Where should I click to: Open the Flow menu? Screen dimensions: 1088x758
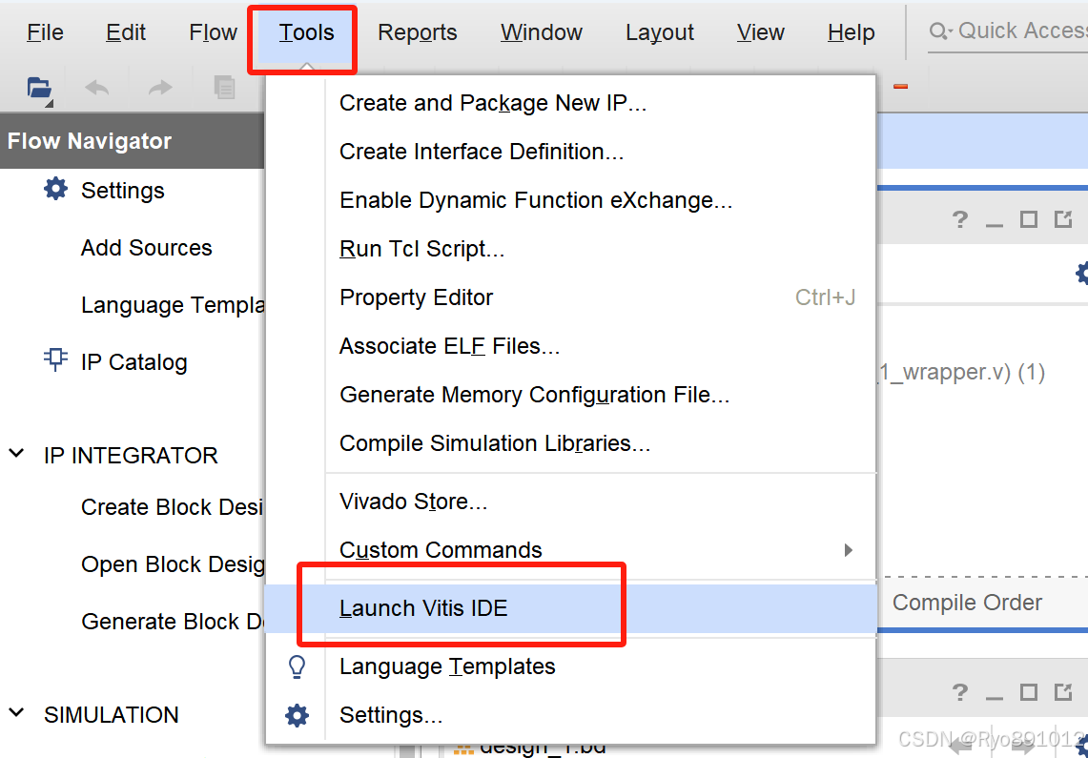coord(213,32)
